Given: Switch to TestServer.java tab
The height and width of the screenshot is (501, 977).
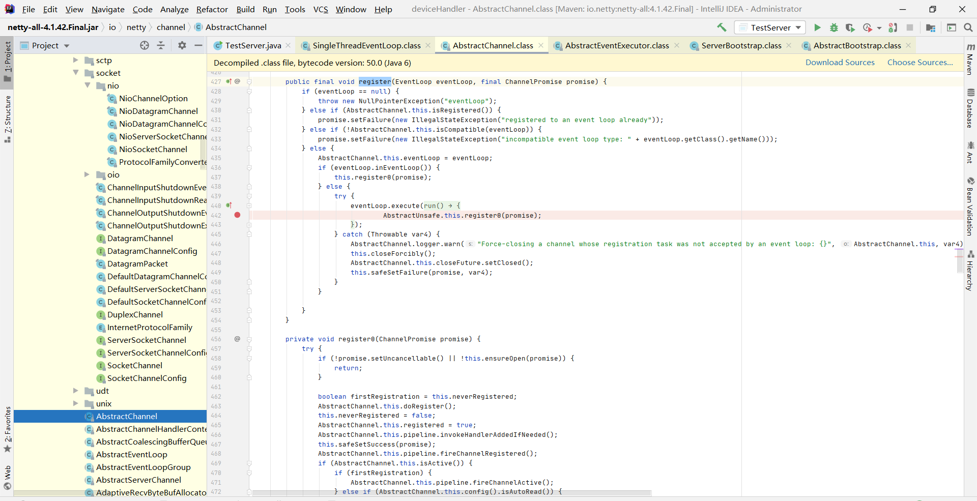Looking at the screenshot, I should 253,46.
